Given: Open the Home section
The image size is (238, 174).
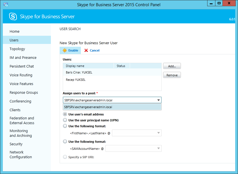Looking at the screenshot, I should (15, 32).
